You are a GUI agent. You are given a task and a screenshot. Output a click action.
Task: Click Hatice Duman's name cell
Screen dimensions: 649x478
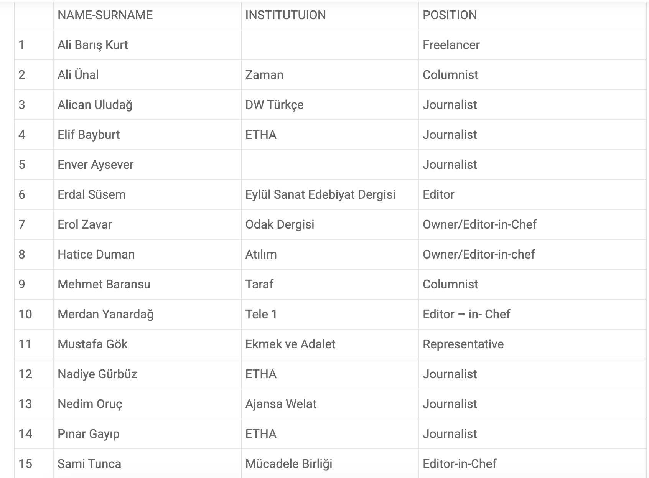coord(96,254)
